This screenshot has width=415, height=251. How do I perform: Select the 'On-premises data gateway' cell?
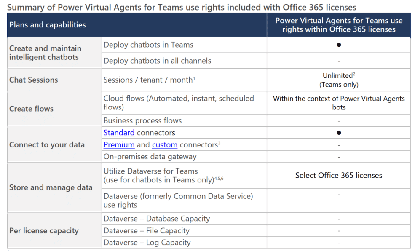[x=184, y=157]
